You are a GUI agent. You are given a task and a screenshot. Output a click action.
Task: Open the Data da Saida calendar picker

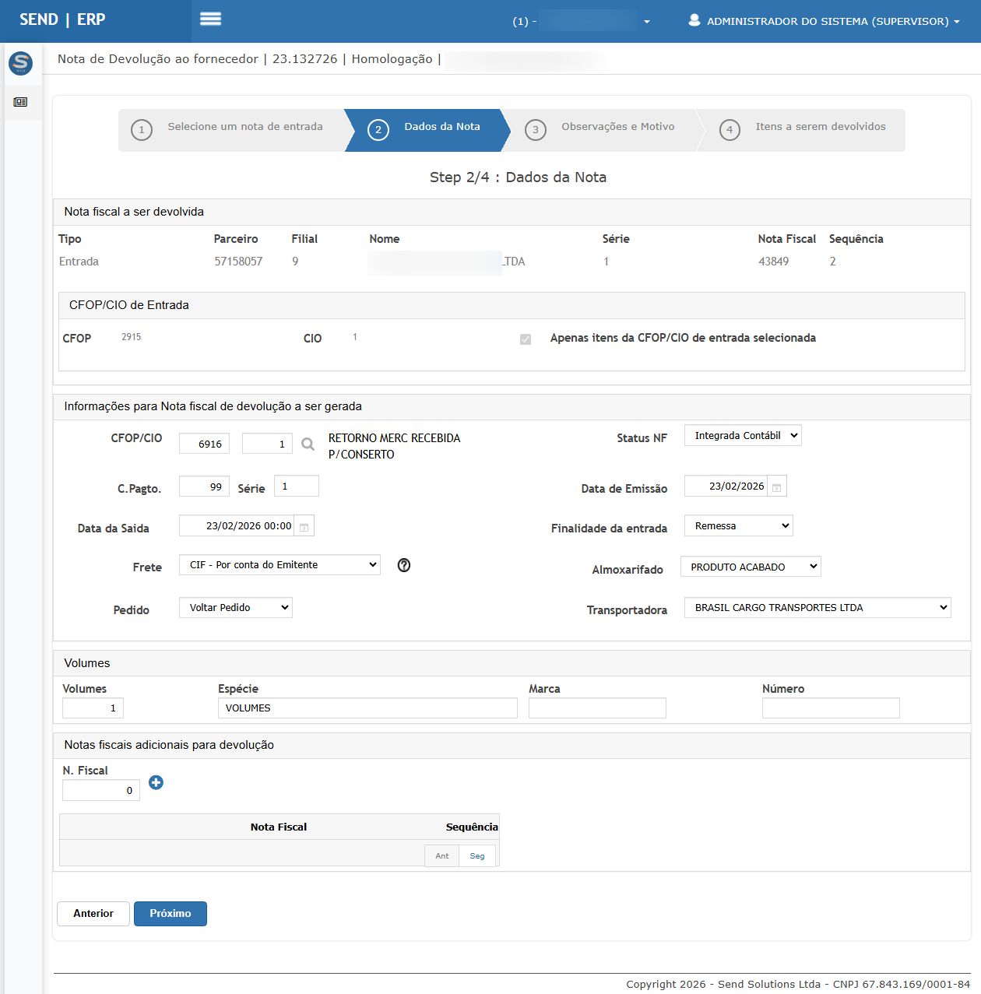pos(304,527)
